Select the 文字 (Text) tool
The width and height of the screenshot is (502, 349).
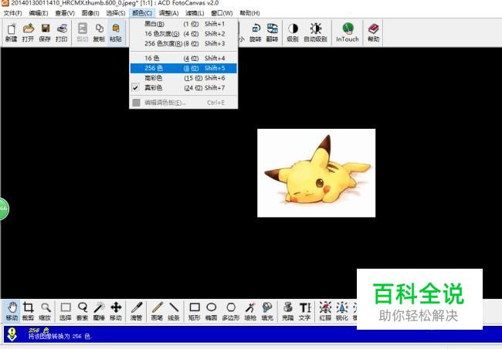(x=304, y=311)
